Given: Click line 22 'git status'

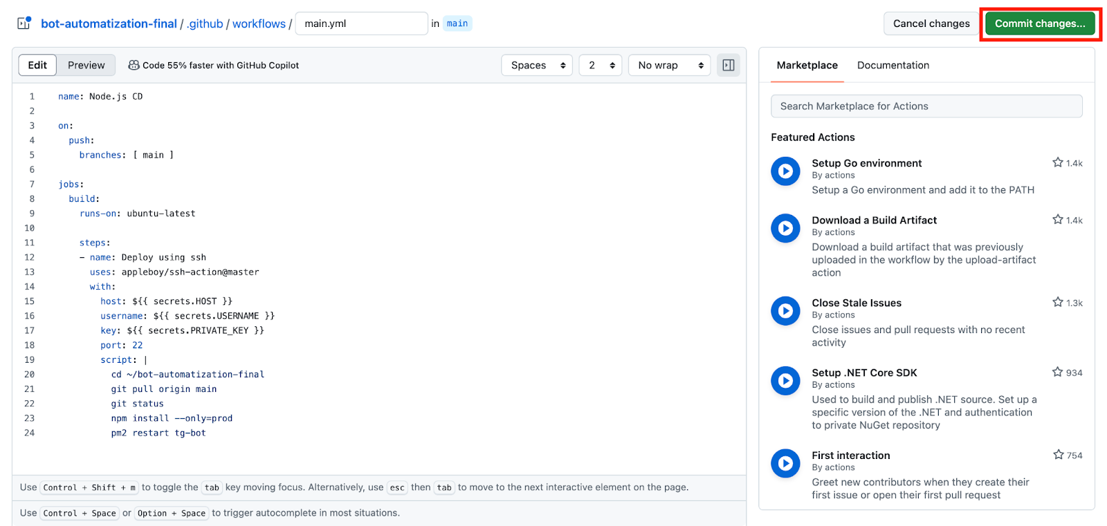Looking at the screenshot, I should pyautogui.click(x=137, y=404).
